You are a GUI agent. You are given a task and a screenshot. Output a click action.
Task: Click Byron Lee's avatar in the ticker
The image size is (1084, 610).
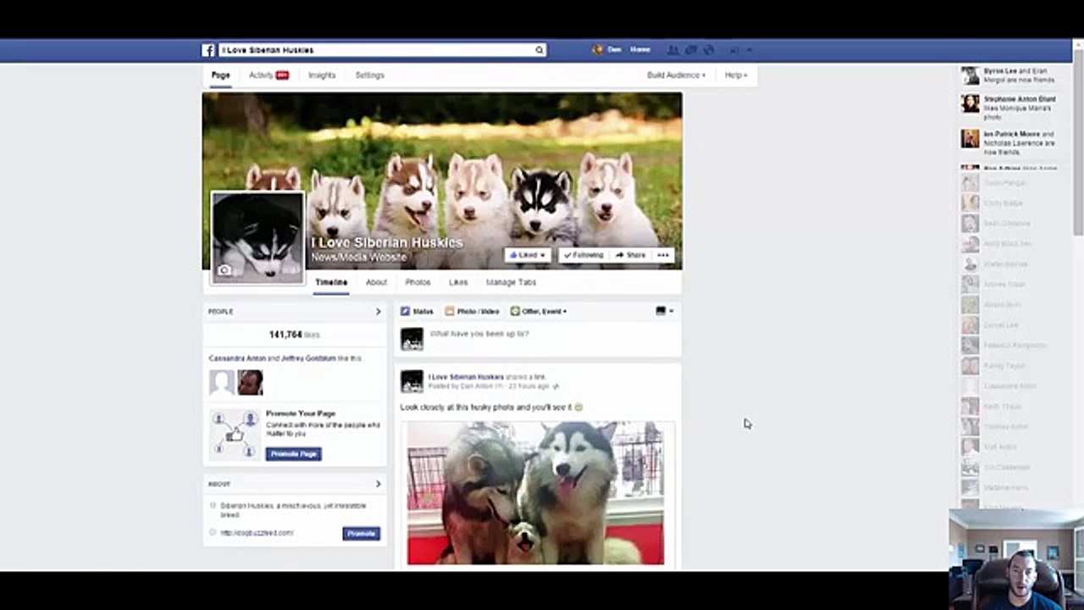tap(971, 75)
